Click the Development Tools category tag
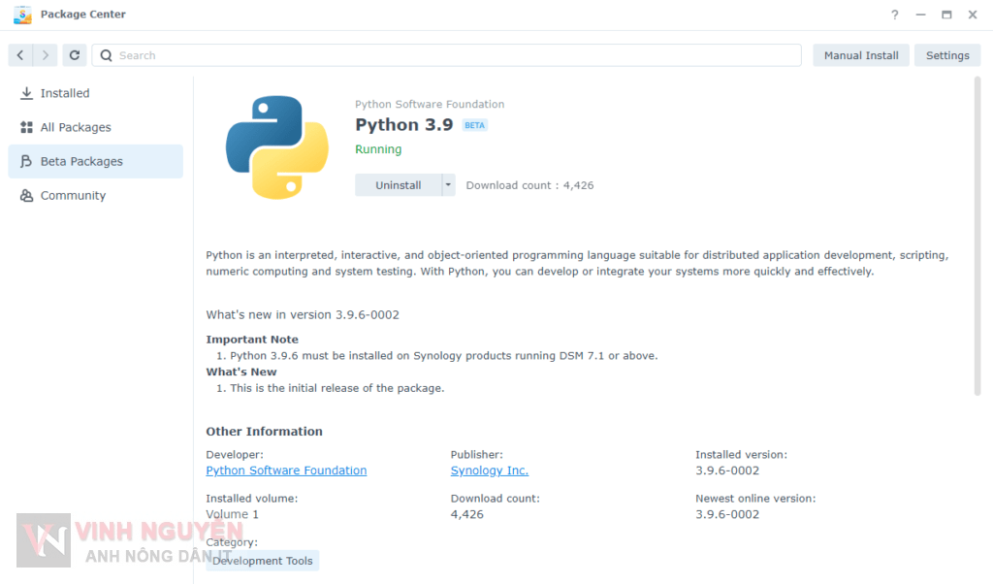 [x=262, y=561]
